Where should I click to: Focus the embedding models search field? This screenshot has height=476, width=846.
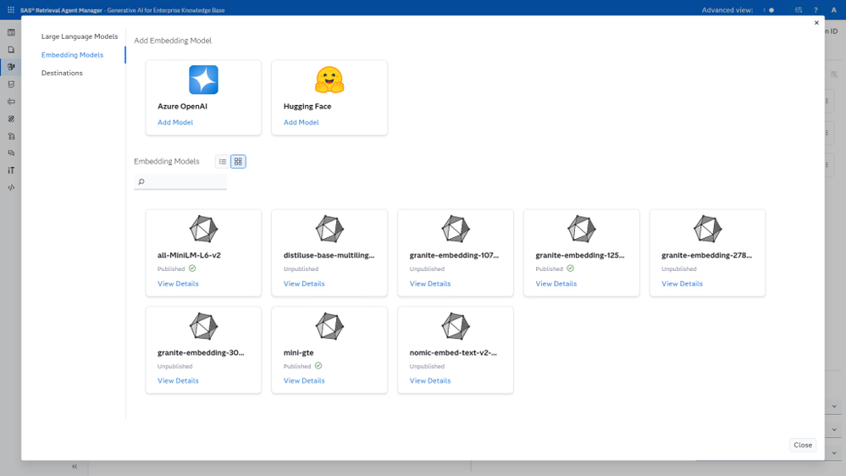[180, 182]
